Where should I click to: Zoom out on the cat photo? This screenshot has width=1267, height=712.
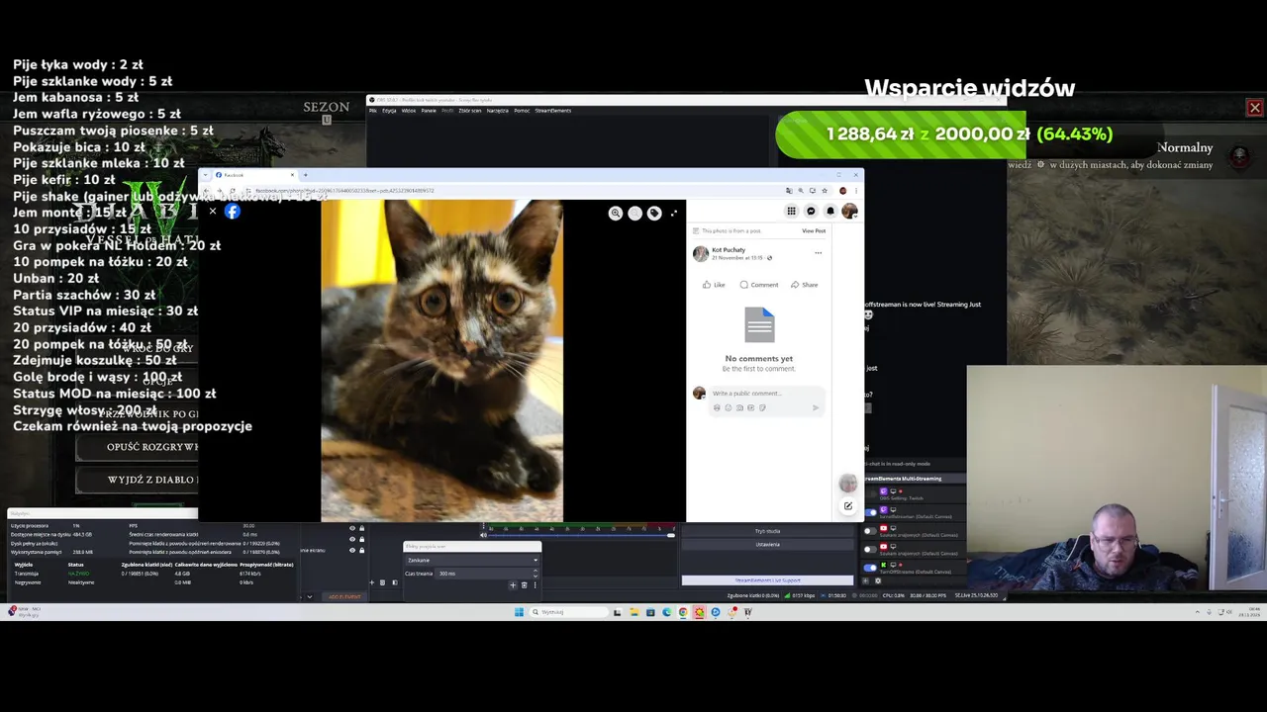click(x=635, y=213)
